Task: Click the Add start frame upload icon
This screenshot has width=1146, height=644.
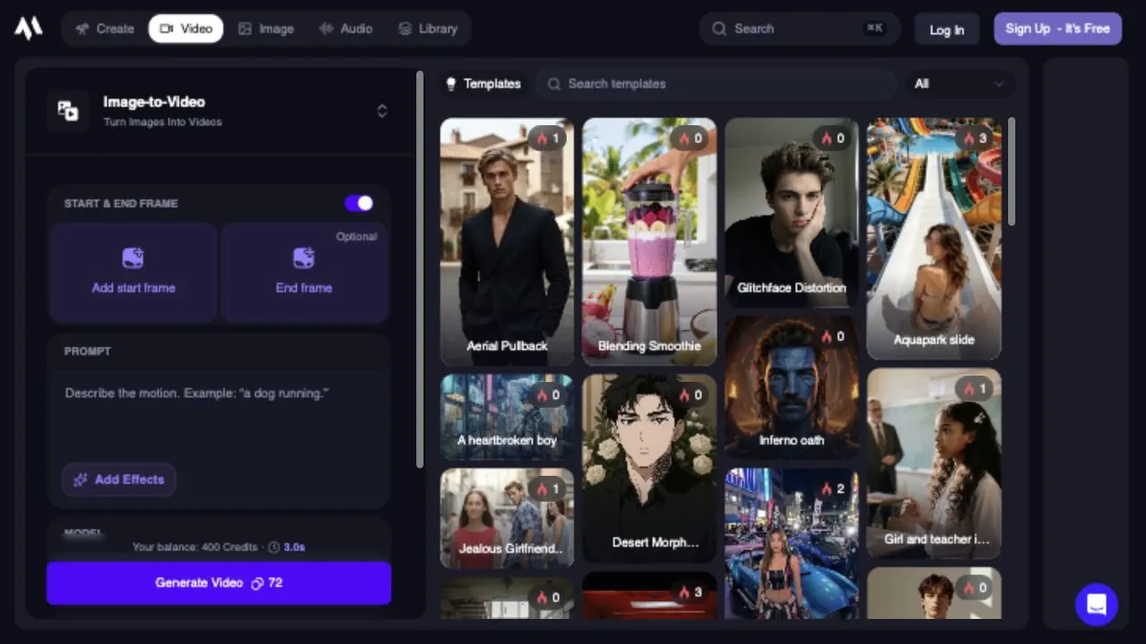Action: pos(133,258)
